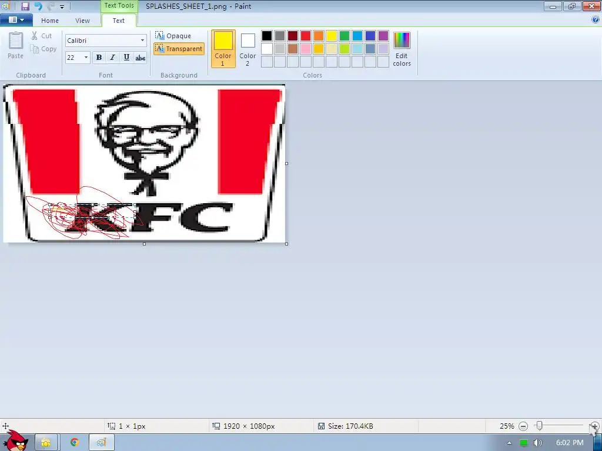Pick the pink rose color swatch
Image resolution: width=602 pixels, height=451 pixels.
click(x=306, y=49)
